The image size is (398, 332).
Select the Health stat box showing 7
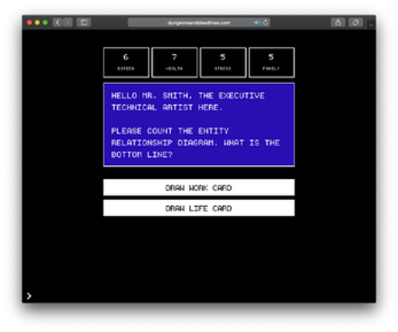[174, 63]
